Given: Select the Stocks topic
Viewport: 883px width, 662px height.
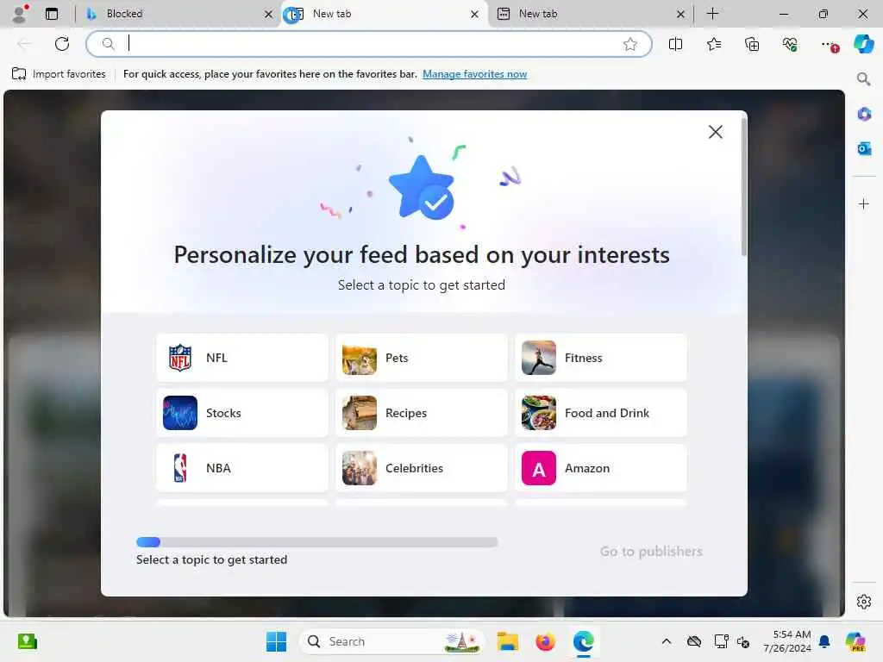Looking at the screenshot, I should (x=242, y=413).
